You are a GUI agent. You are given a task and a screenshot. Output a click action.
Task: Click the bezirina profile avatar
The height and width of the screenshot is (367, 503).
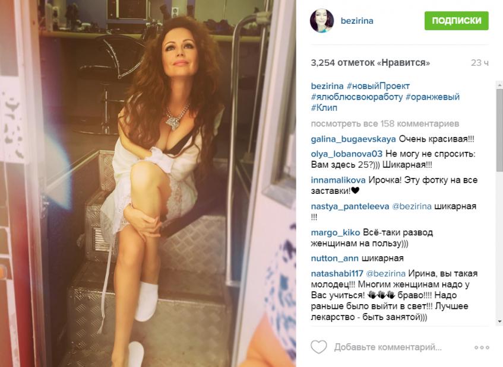(322, 21)
